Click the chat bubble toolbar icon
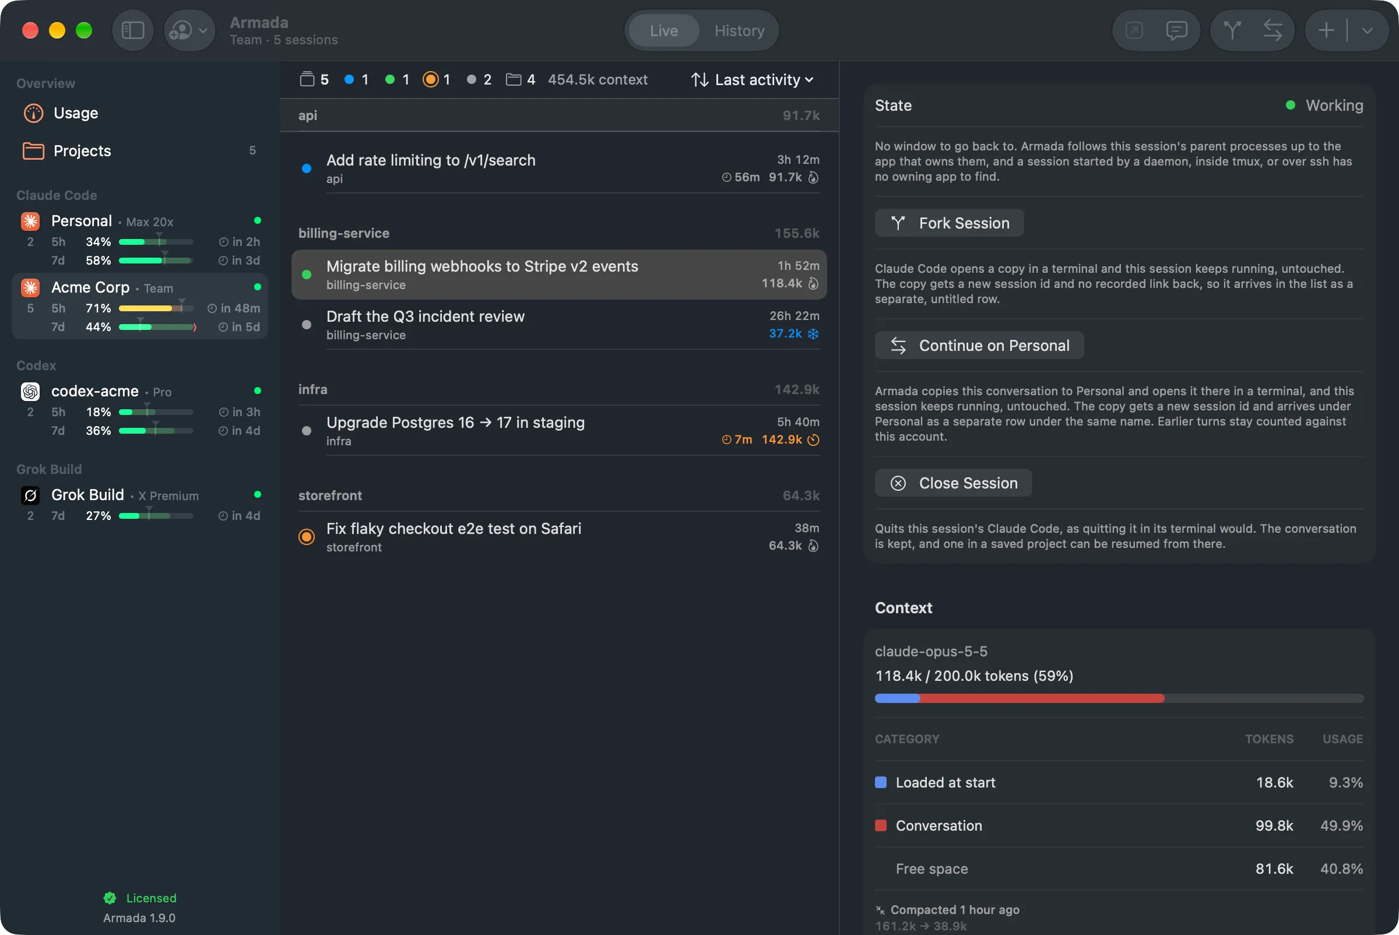 [x=1176, y=30]
